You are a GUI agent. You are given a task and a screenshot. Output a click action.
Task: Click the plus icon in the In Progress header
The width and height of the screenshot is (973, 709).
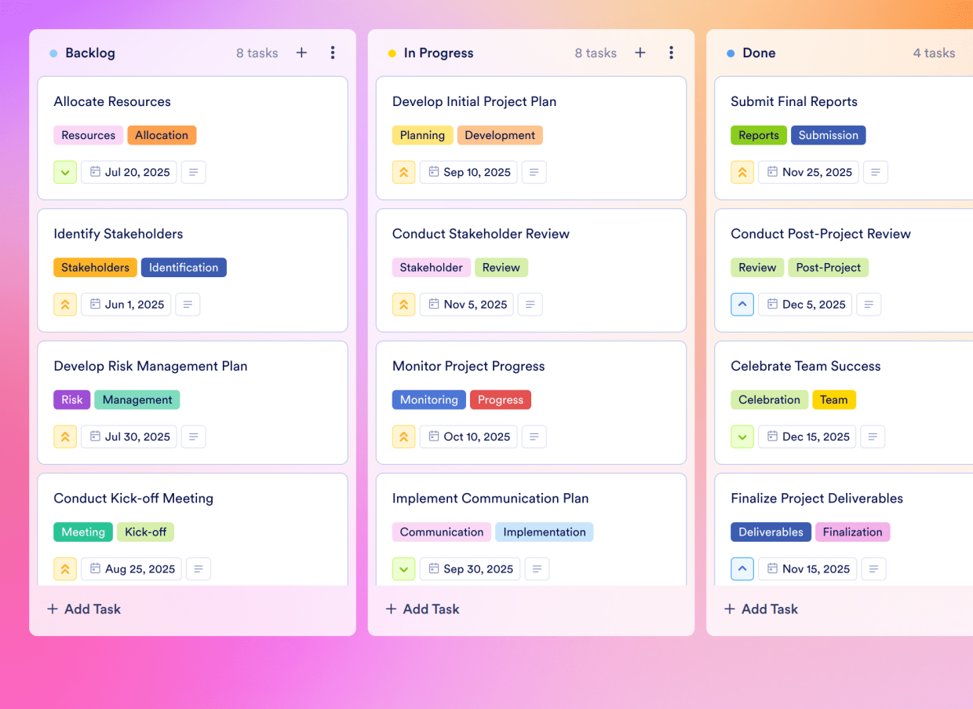click(x=640, y=53)
